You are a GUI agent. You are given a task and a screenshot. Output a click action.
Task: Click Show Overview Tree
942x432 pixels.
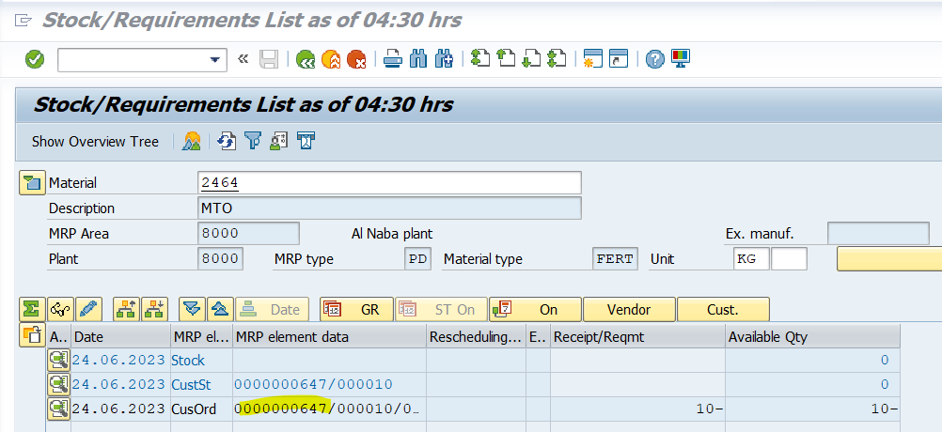(95, 142)
